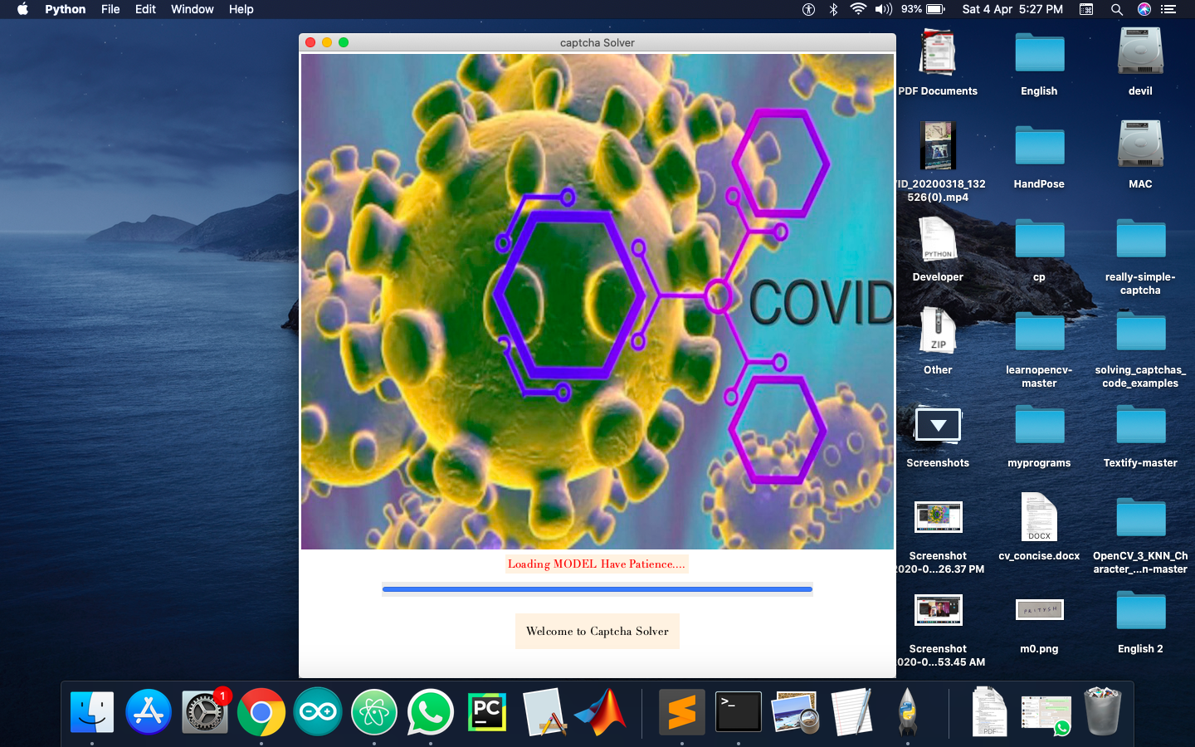Launch MATLAB from the dock
This screenshot has height=747, width=1195.
coord(602,712)
